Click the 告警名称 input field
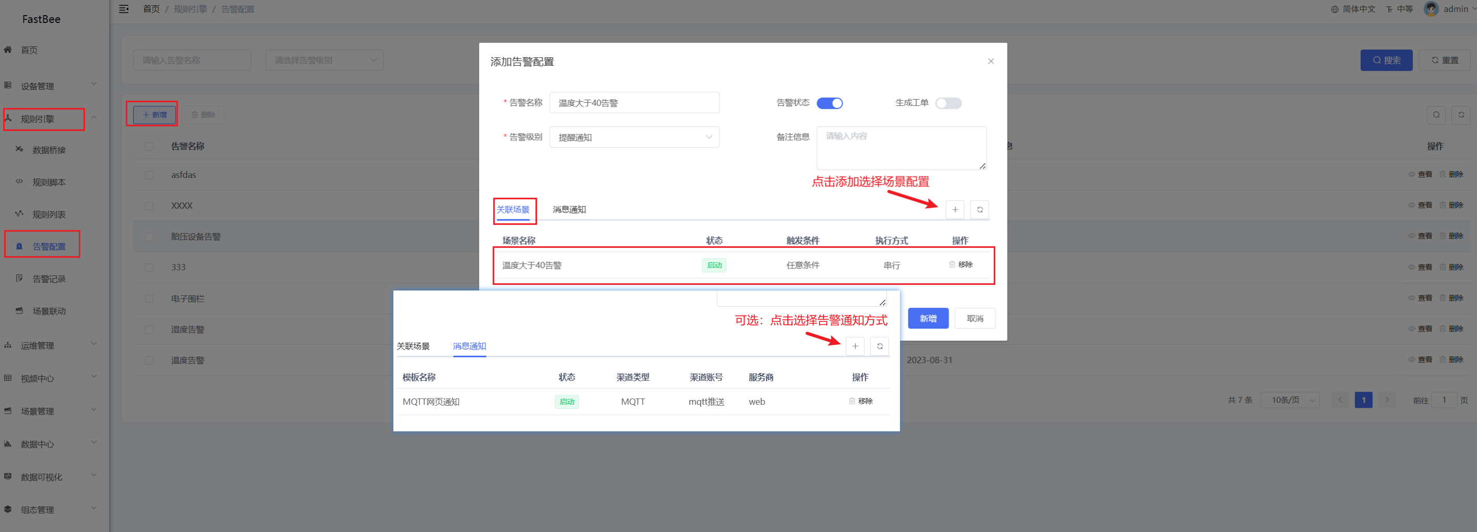 click(x=633, y=103)
